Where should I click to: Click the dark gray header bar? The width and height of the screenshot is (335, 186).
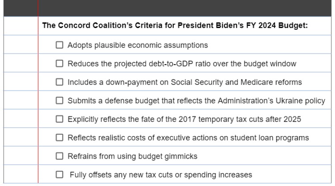(x=167, y=8)
